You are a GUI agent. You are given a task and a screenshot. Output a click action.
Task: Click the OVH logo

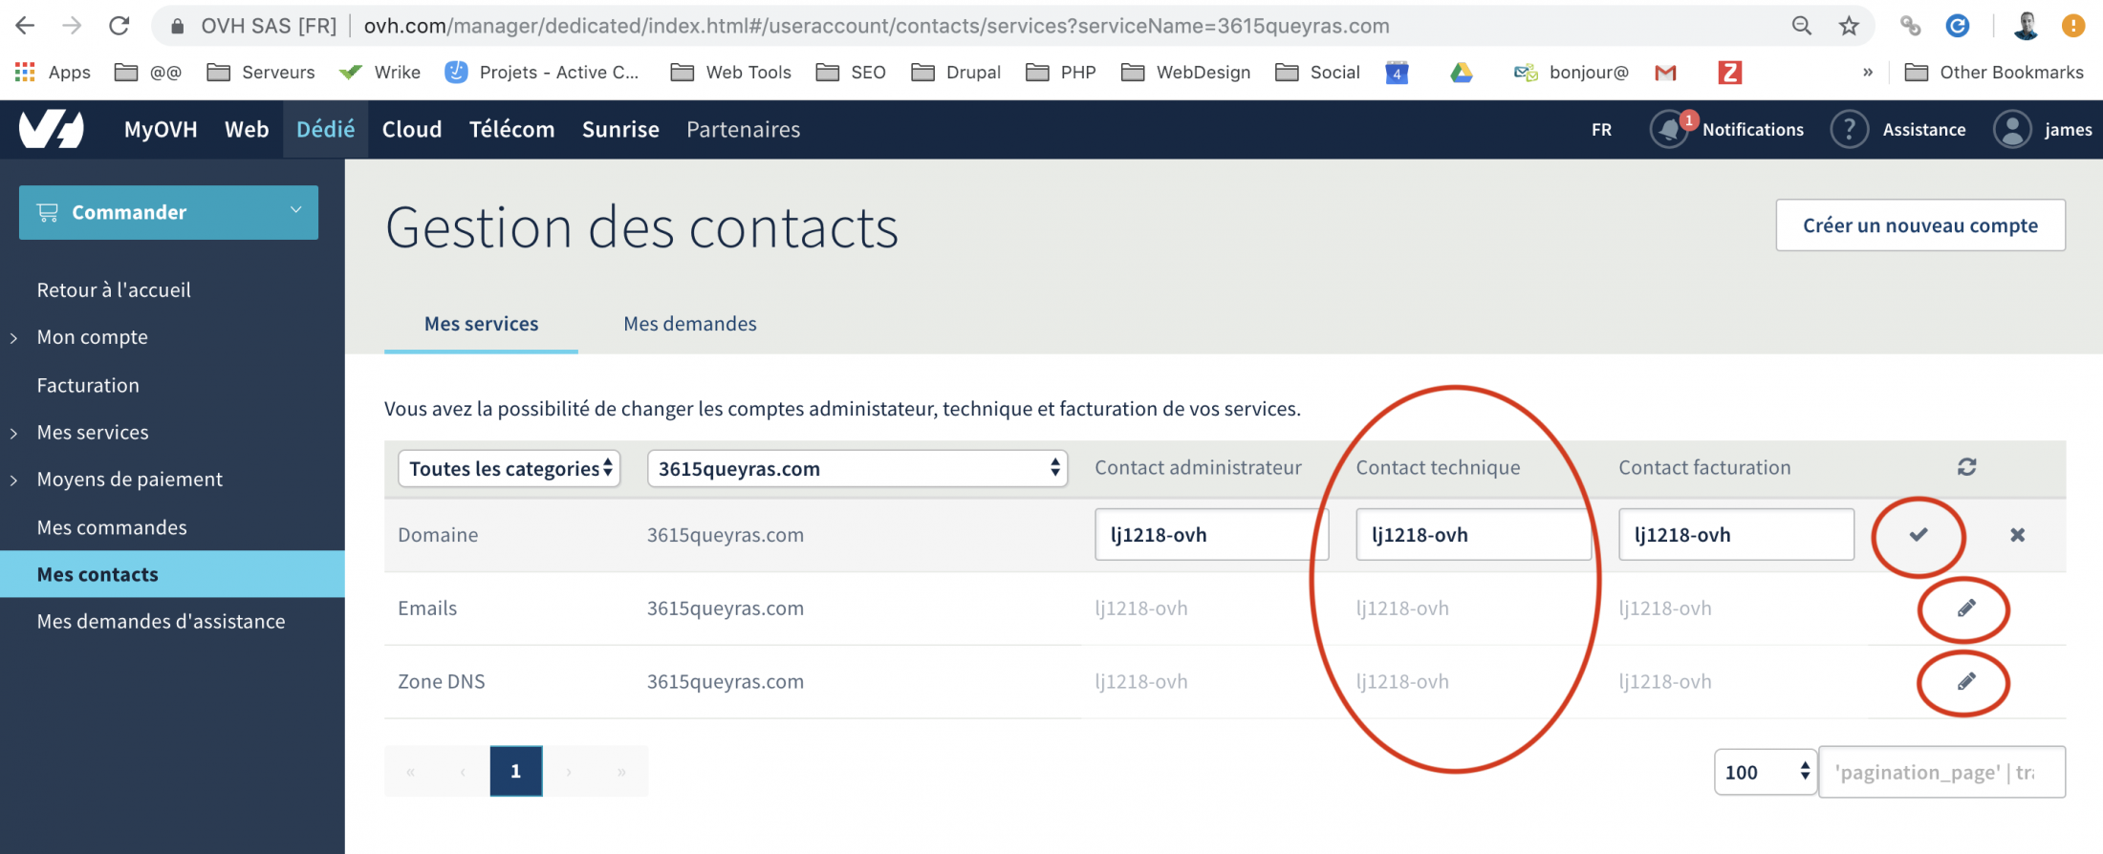tap(52, 130)
